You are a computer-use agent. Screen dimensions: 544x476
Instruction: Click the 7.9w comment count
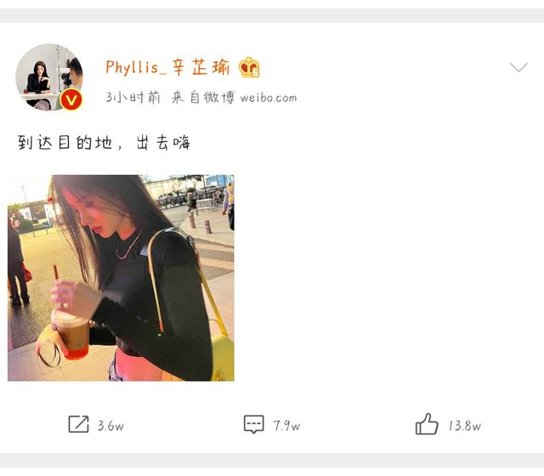click(286, 426)
